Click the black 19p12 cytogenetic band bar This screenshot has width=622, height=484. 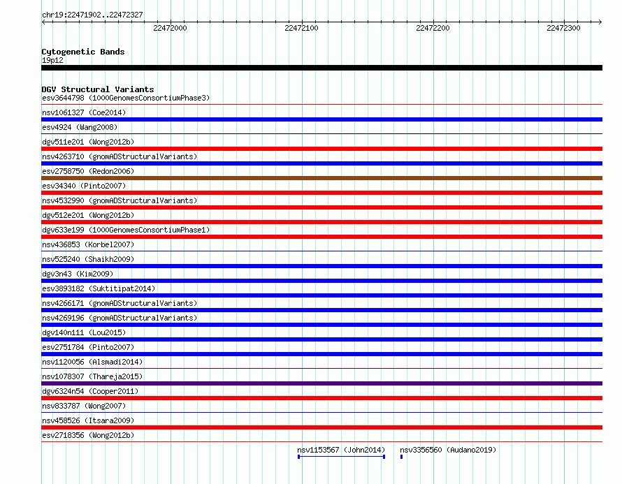pos(321,68)
